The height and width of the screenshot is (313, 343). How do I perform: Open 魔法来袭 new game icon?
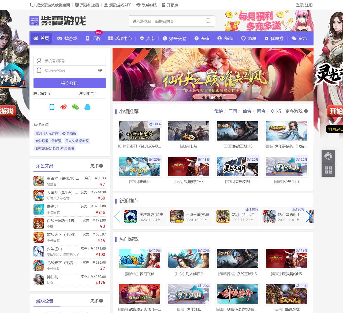131,216
